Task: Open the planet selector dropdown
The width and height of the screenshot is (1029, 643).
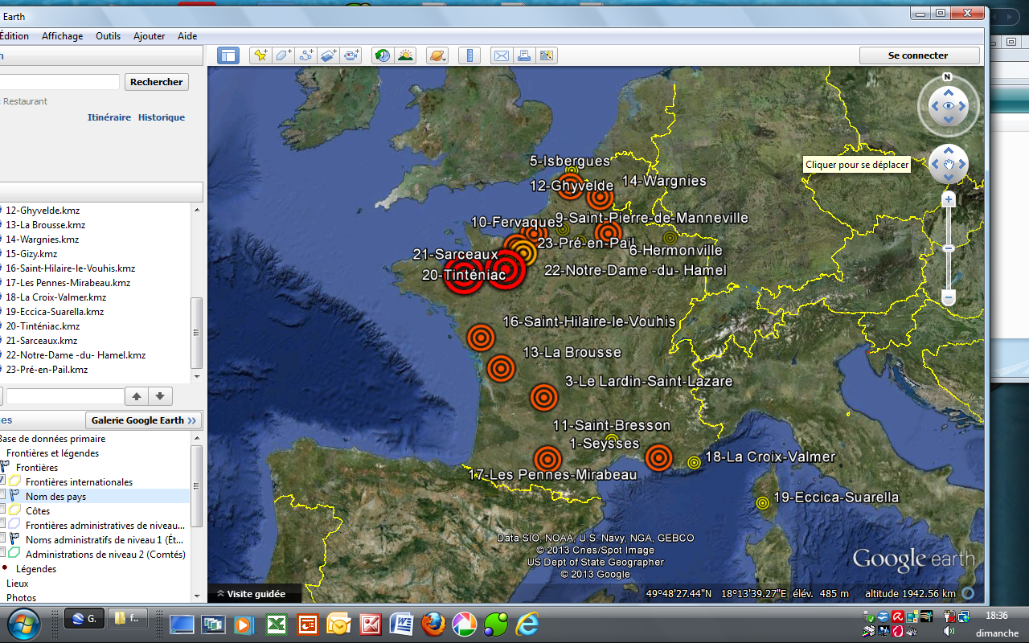Action: (x=437, y=55)
